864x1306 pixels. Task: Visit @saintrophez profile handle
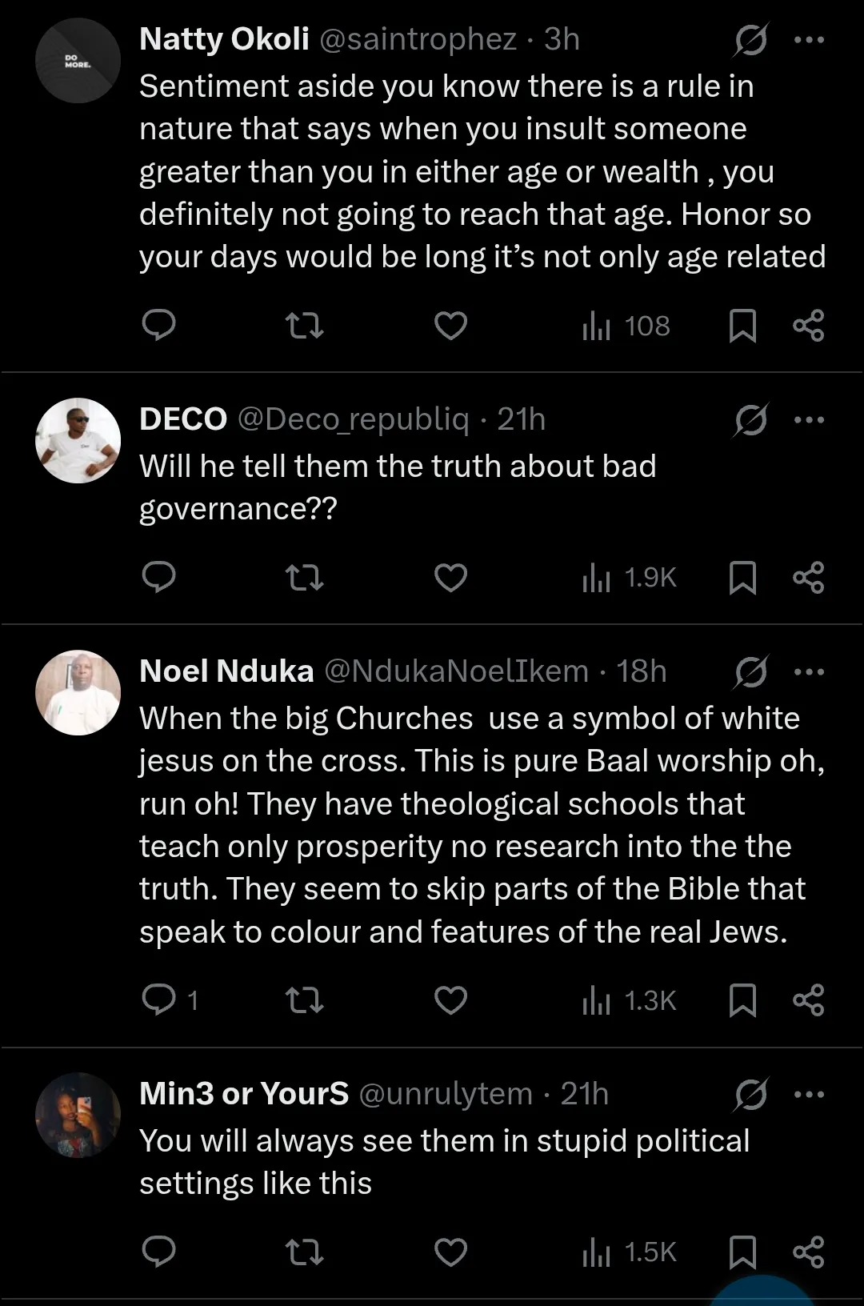(418, 39)
